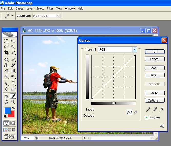Click the top-right curve endpoint
This screenshot has width=171, height=146.
point(135,56)
